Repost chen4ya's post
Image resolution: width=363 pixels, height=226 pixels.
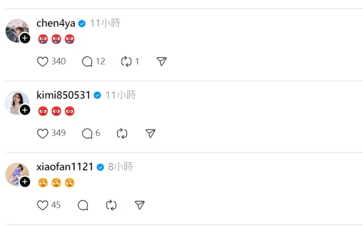[x=126, y=61]
